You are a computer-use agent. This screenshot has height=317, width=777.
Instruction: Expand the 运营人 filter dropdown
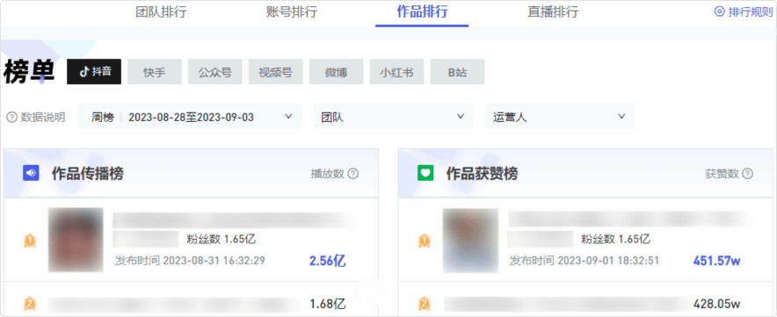point(560,117)
